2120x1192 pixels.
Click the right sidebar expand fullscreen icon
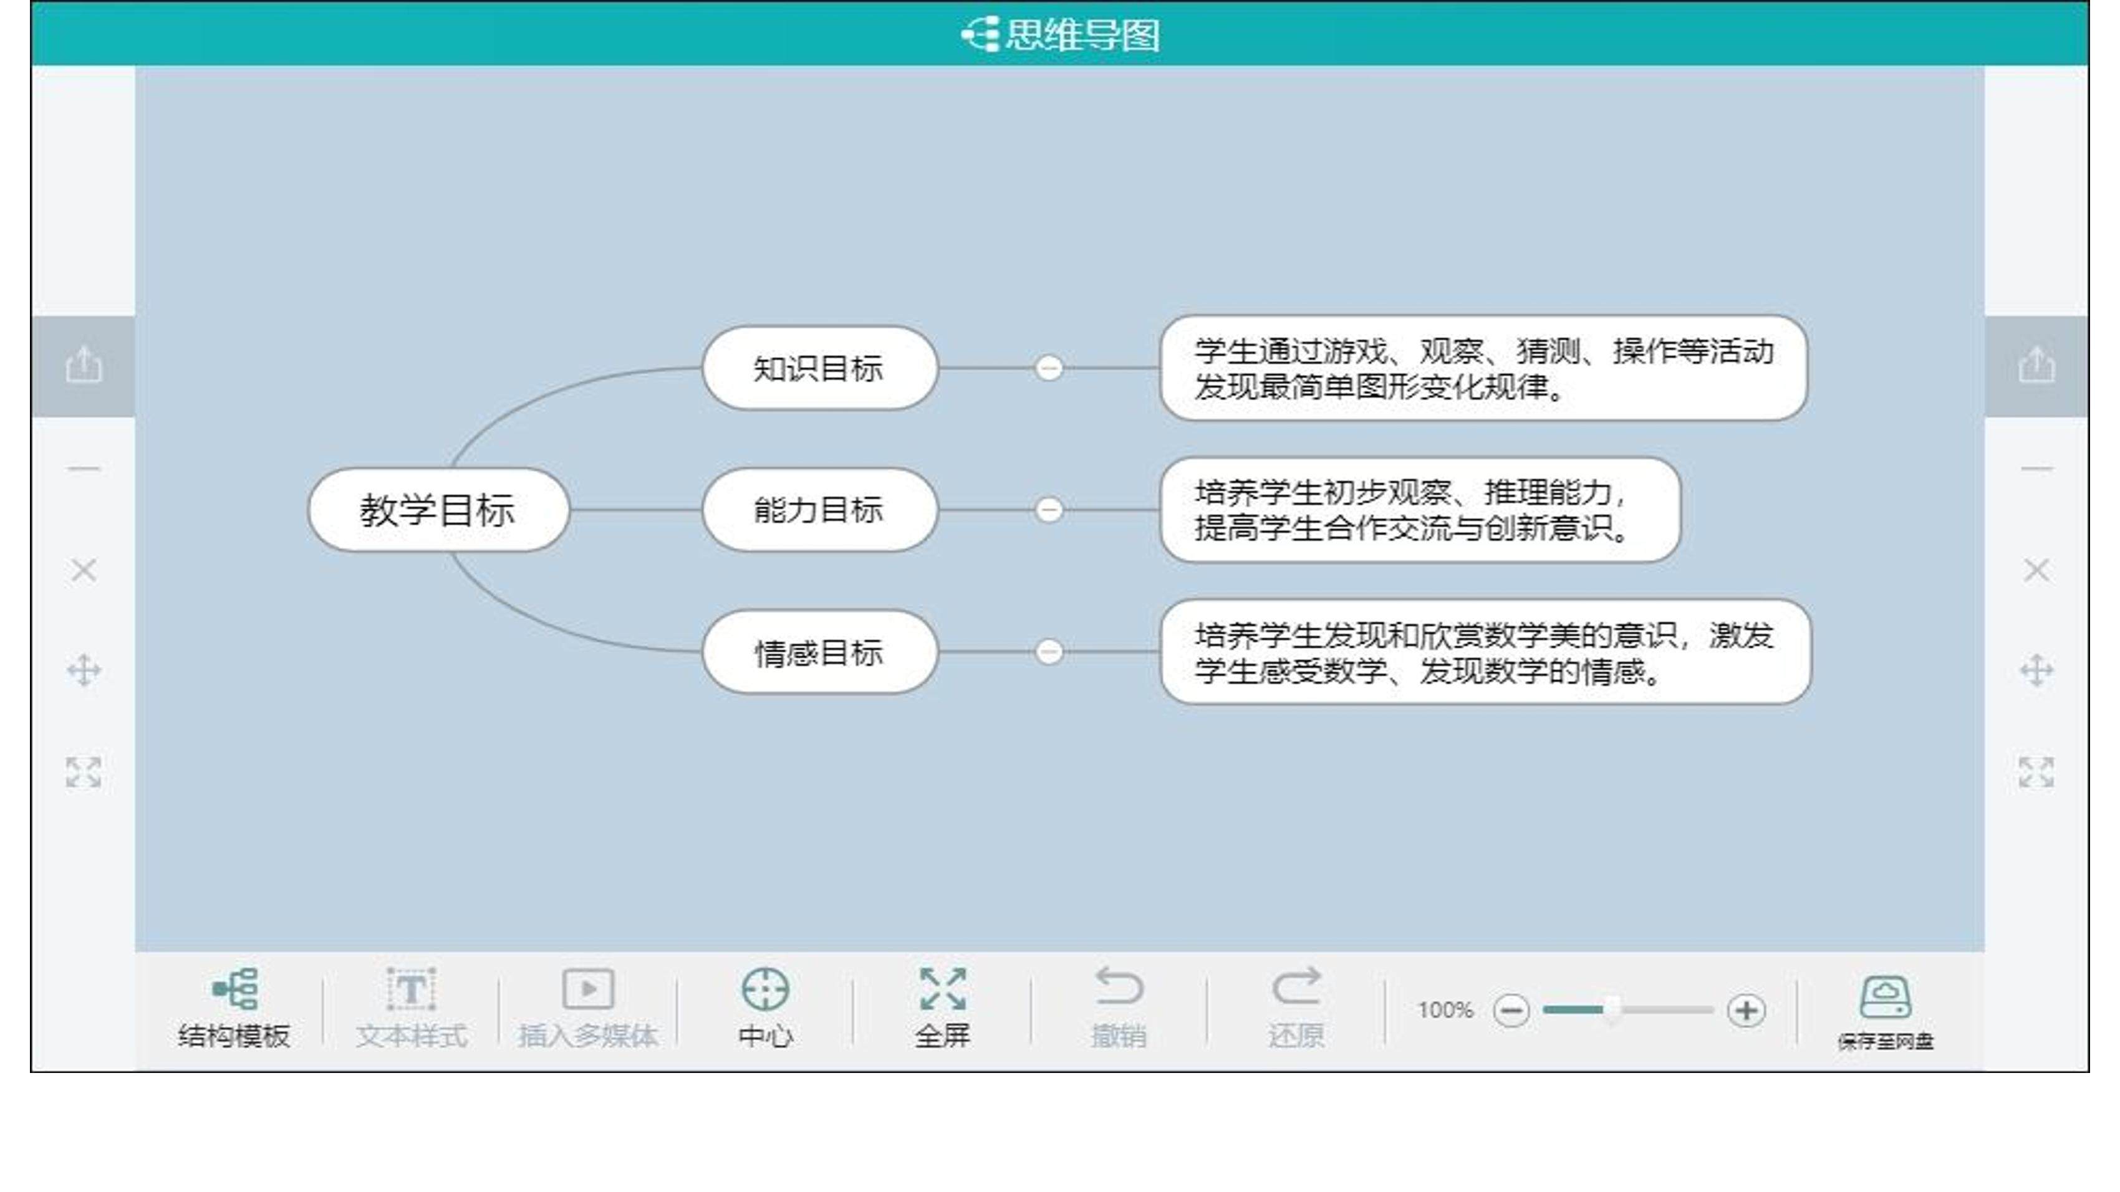2037,773
